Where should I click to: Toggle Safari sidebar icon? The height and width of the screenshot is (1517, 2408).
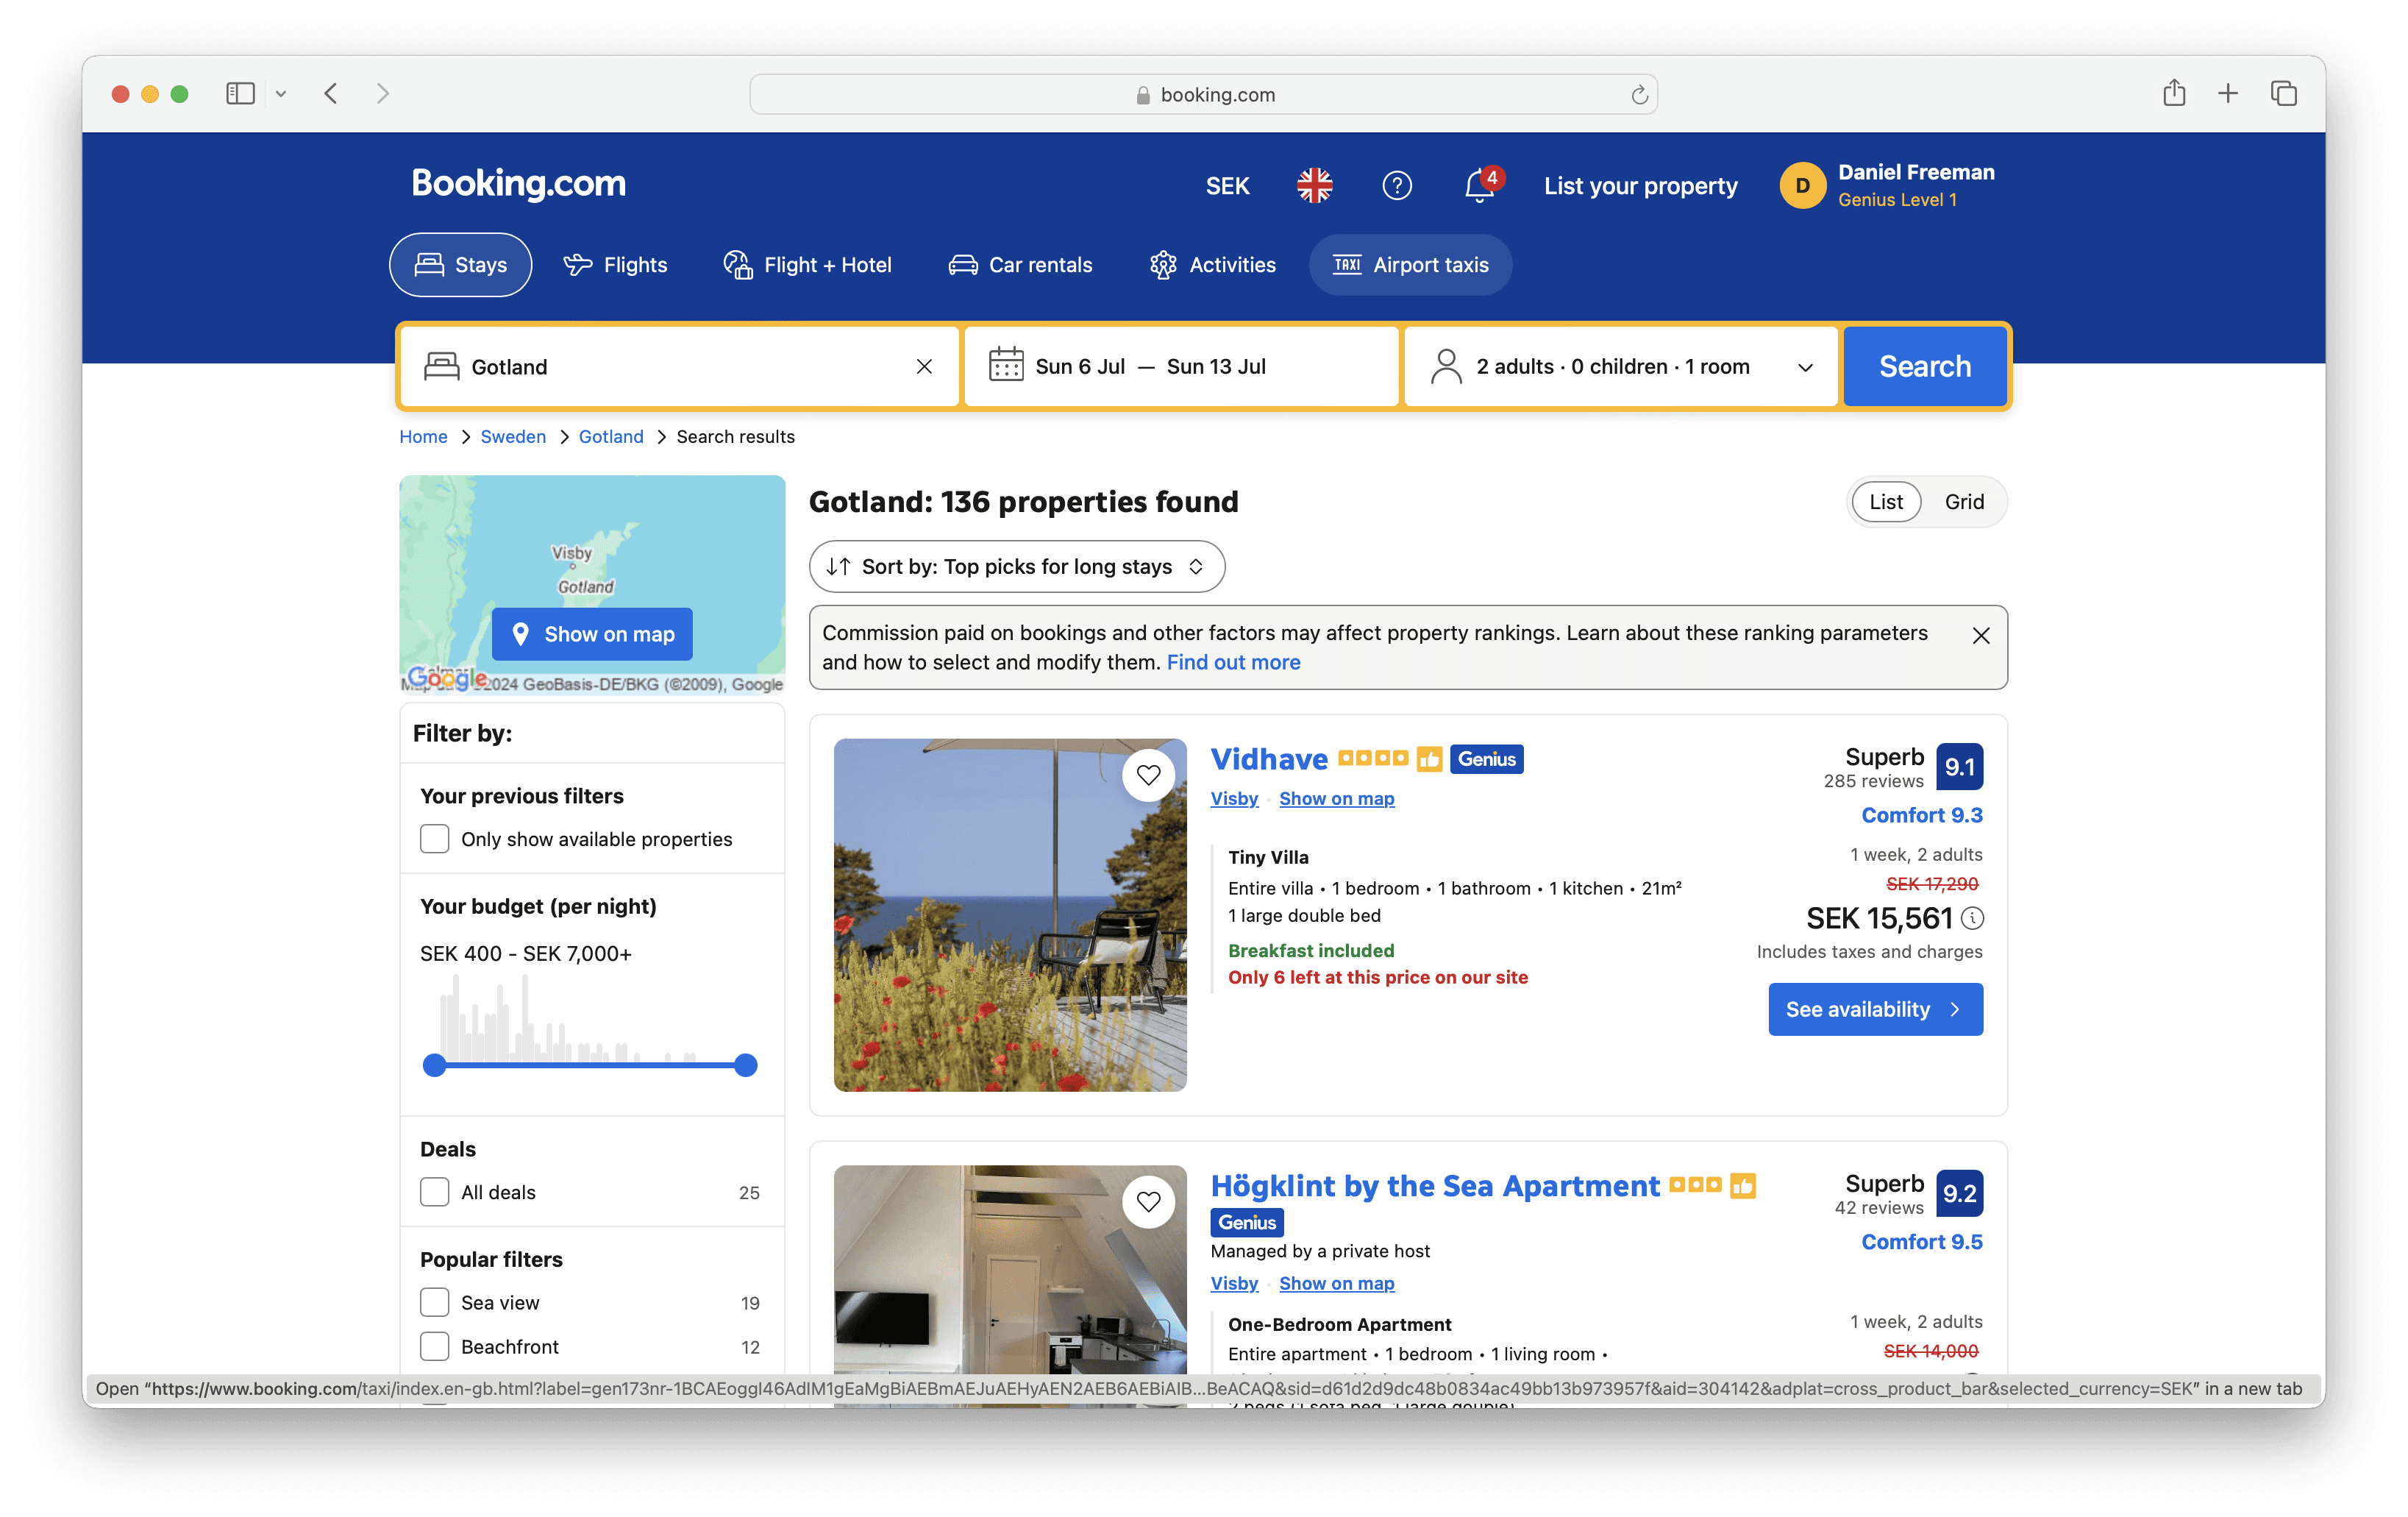(x=240, y=93)
